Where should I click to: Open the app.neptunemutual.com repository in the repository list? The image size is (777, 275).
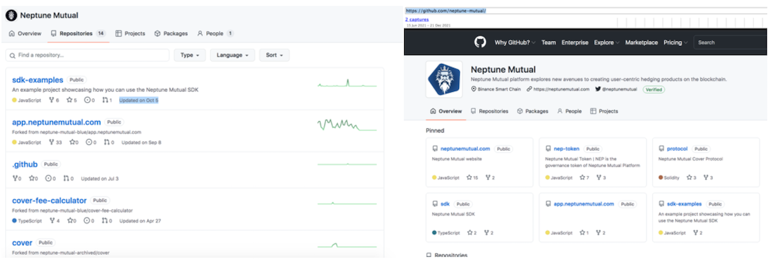point(56,122)
